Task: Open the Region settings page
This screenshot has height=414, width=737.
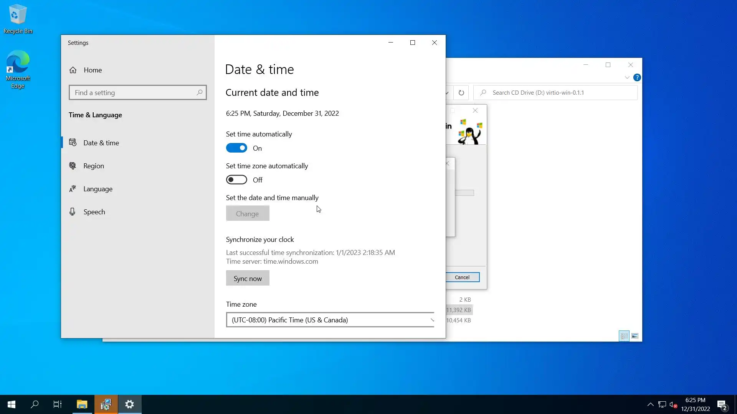Action: pyautogui.click(x=93, y=166)
